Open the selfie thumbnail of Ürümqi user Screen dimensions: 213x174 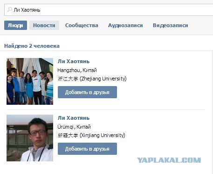30,138
